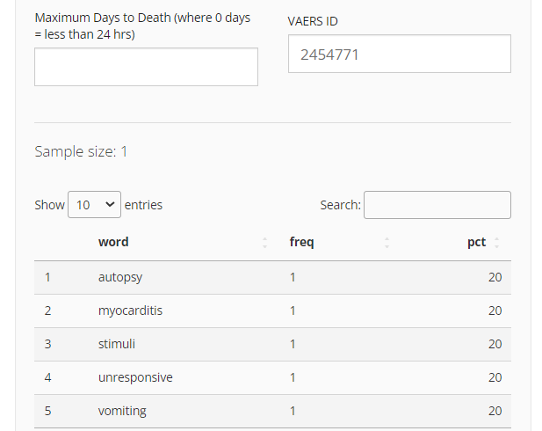Select the myocarditis row
The image size is (542, 431).
pyautogui.click(x=272, y=310)
